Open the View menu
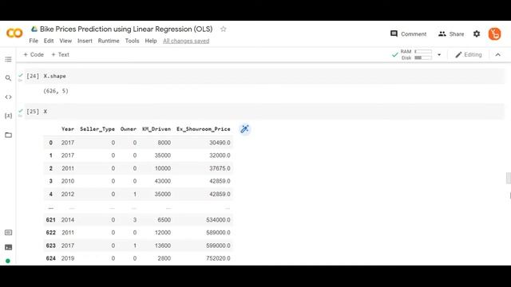The image size is (511, 287). pyautogui.click(x=65, y=41)
